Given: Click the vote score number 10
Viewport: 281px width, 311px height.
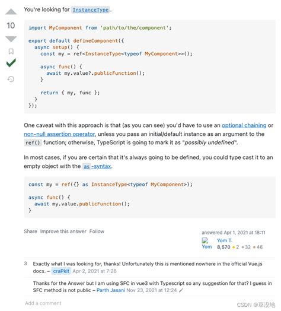Looking at the screenshot, I should point(11,26).
